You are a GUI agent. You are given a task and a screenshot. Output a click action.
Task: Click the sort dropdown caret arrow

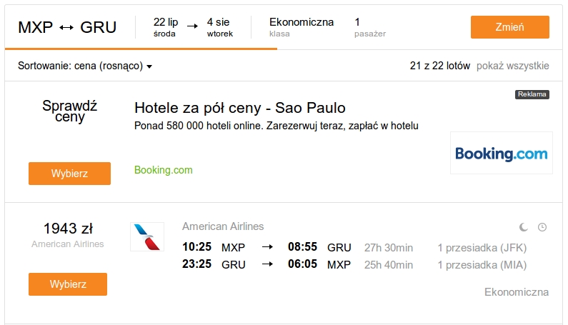pyautogui.click(x=149, y=66)
